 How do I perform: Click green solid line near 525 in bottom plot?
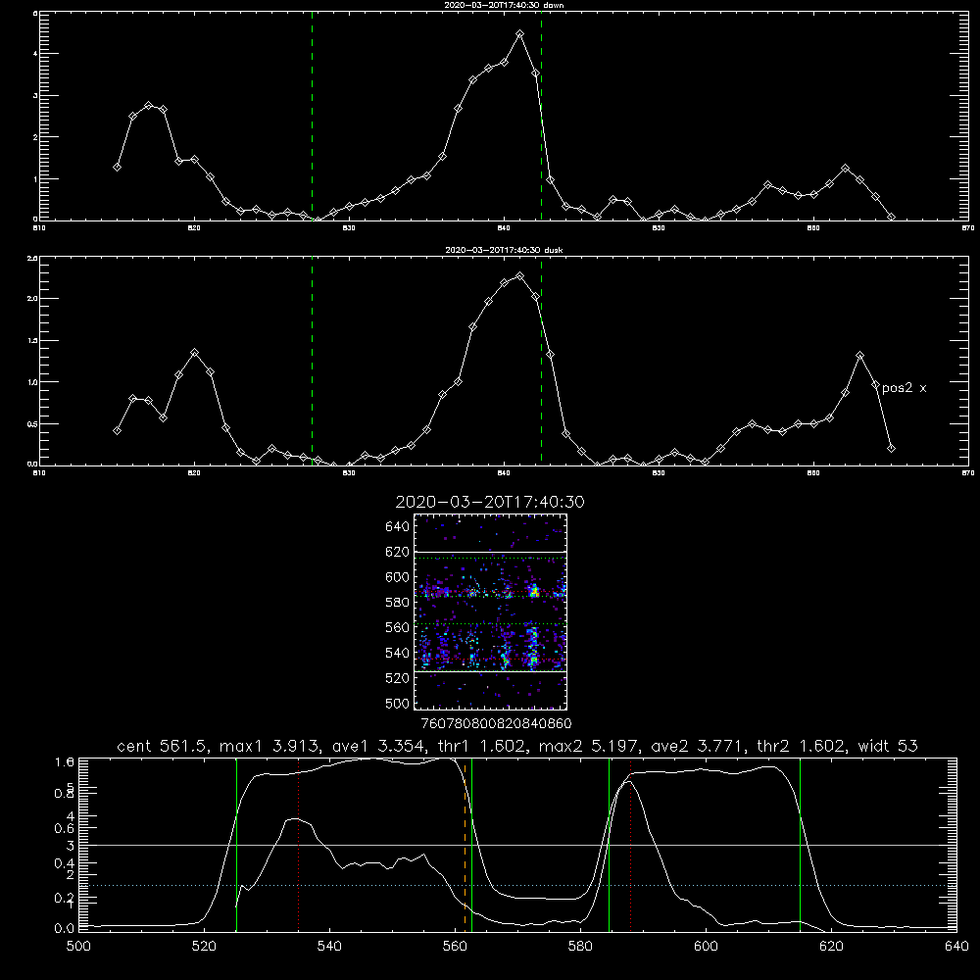237,844
